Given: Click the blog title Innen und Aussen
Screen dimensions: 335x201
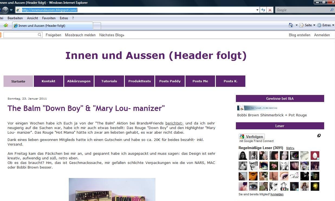Looking at the screenshot, I should [x=156, y=55].
